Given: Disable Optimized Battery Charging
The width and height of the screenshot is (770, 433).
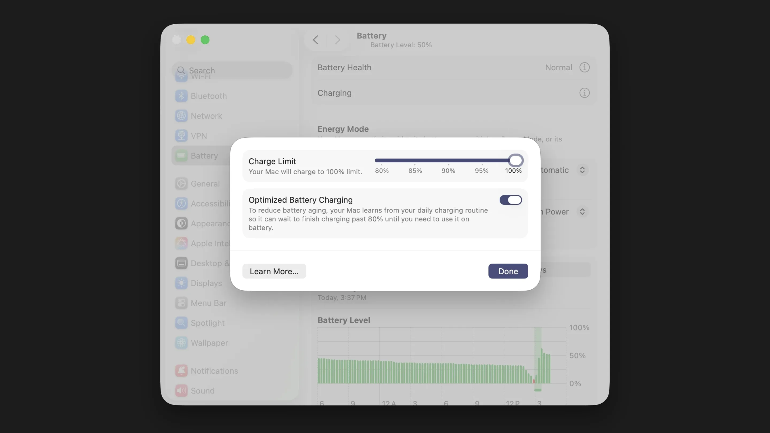Looking at the screenshot, I should [x=510, y=200].
